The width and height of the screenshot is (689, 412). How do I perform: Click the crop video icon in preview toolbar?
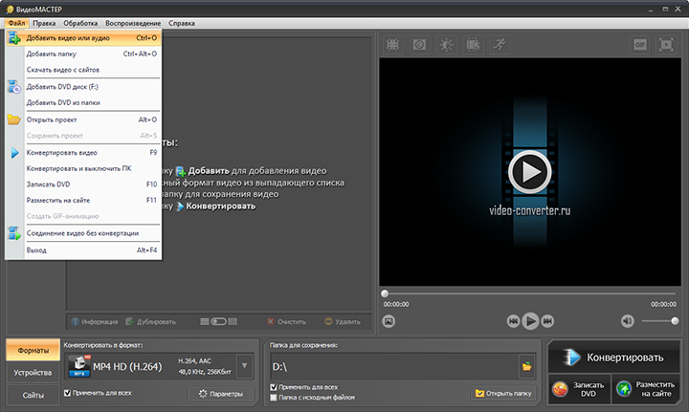coord(392,44)
